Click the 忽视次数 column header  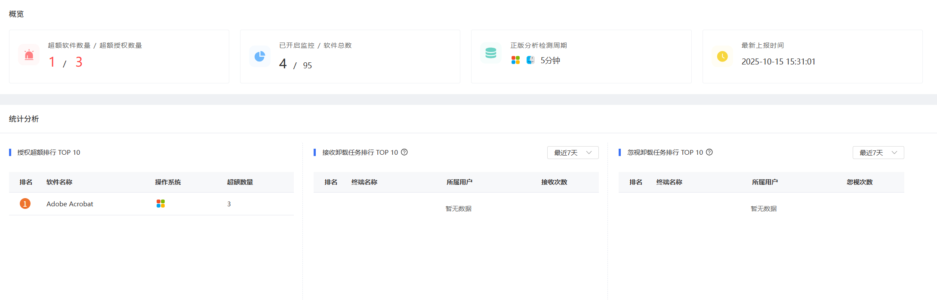click(859, 182)
